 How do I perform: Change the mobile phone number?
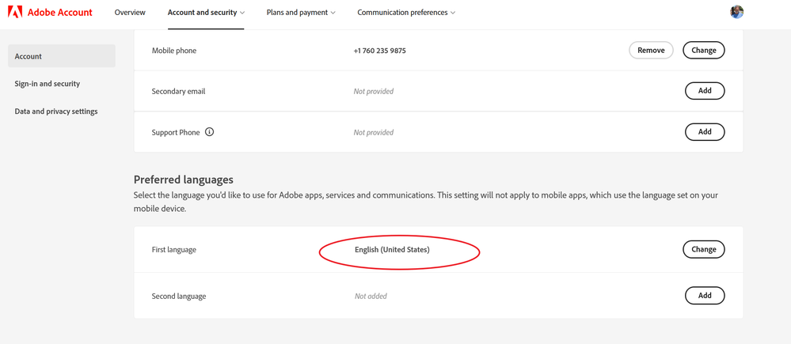[704, 51]
